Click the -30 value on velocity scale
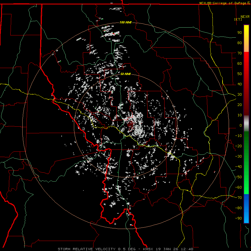 tap(238, 156)
